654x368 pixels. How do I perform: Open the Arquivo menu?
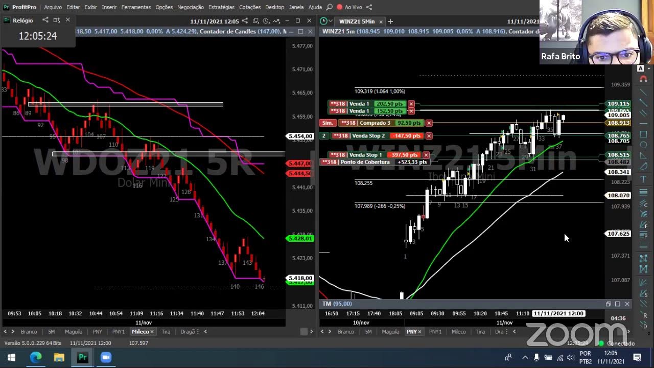pos(53,7)
